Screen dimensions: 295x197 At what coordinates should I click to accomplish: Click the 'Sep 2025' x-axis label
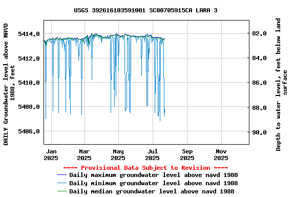coord(187,155)
